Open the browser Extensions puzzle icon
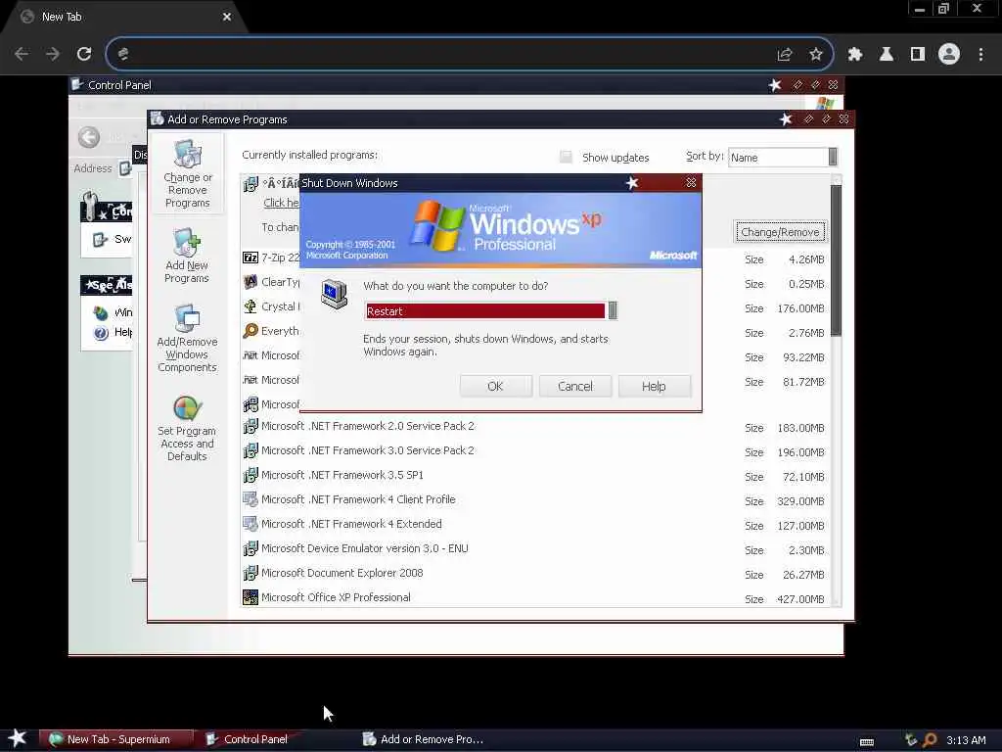Viewport: 1002px width, 752px height. point(855,55)
